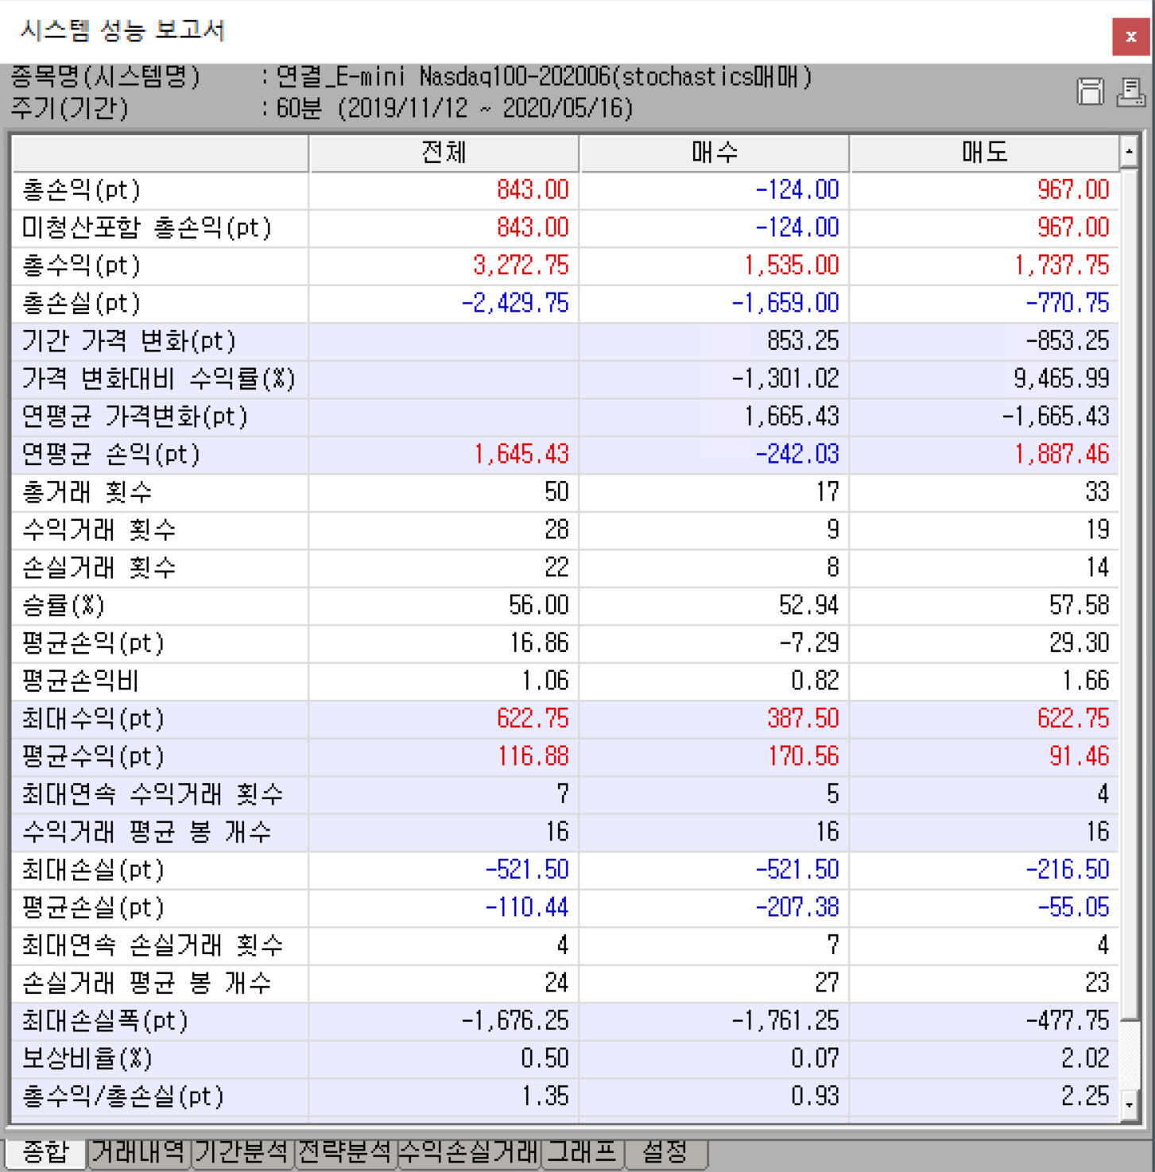
Task: Select the 총수익(pt) row label
Action: click(82, 266)
